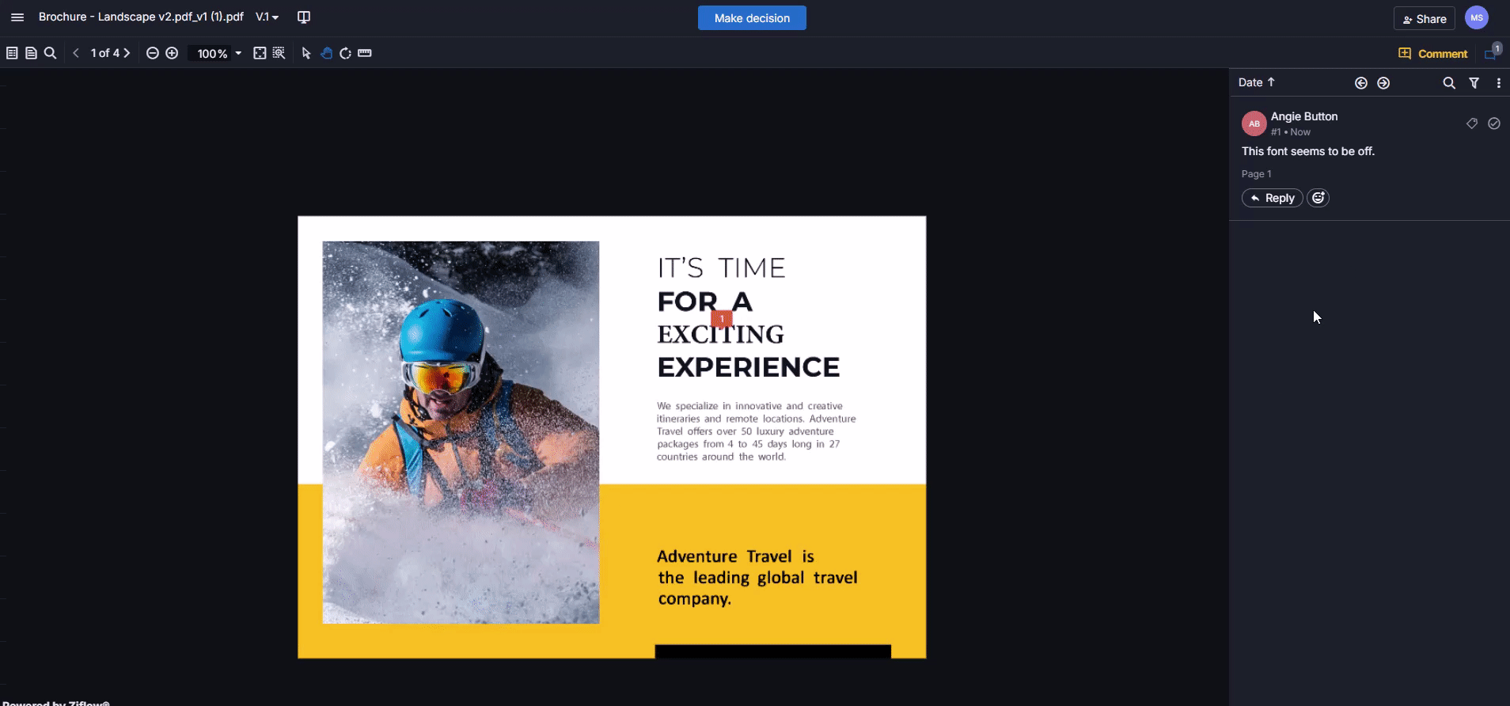Click the Make decision button

click(752, 18)
